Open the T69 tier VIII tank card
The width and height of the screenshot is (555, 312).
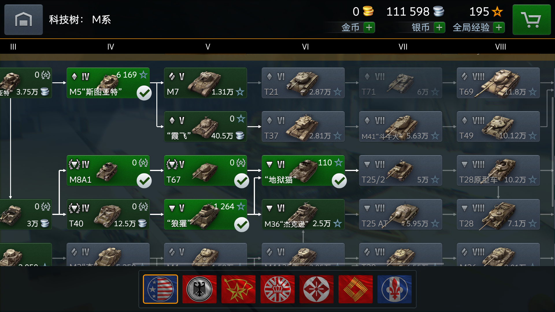pyautogui.click(x=498, y=83)
